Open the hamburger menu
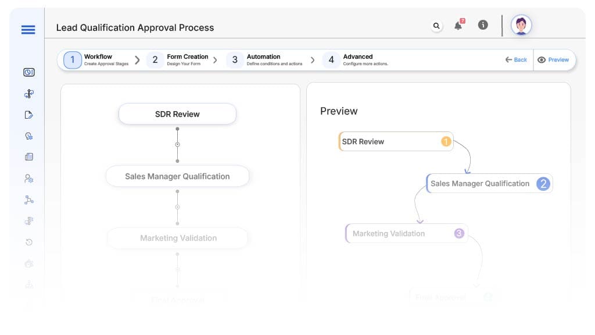The height and width of the screenshot is (335, 595). pyautogui.click(x=28, y=30)
